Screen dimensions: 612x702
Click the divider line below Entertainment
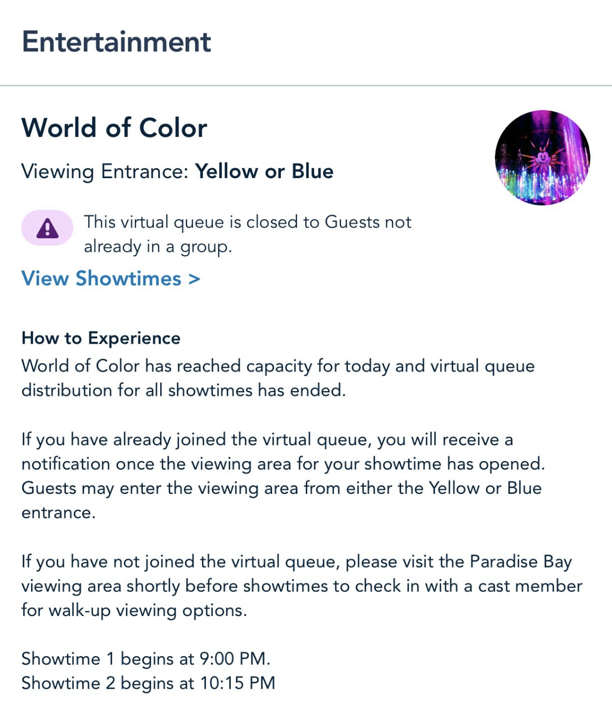click(x=306, y=85)
